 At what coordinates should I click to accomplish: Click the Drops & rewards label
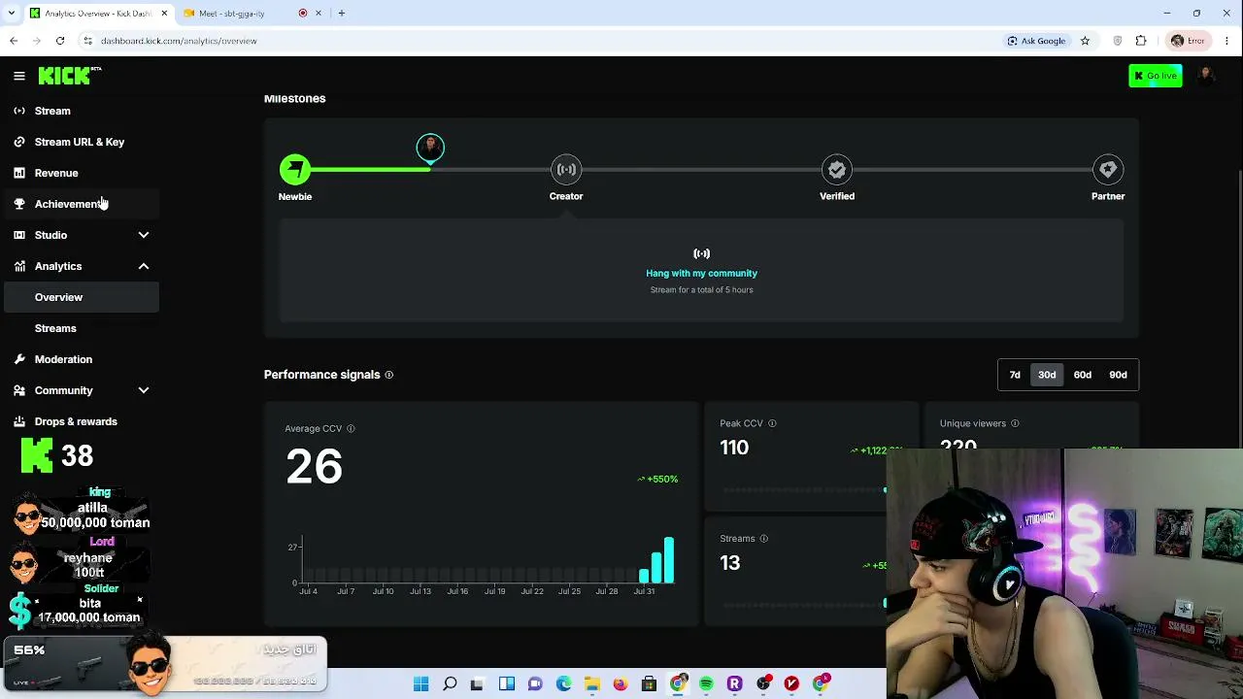[76, 421]
